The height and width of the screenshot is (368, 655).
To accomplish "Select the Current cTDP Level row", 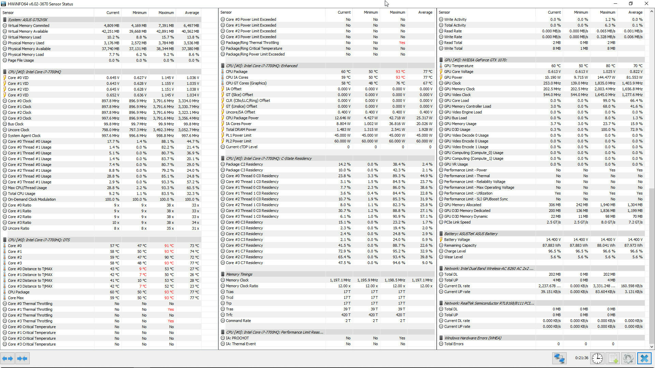I will [327, 147].
